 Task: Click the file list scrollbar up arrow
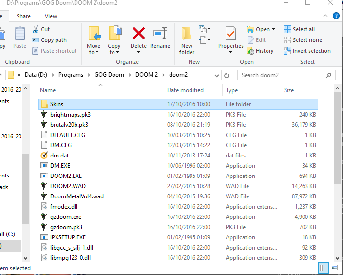point(337,88)
